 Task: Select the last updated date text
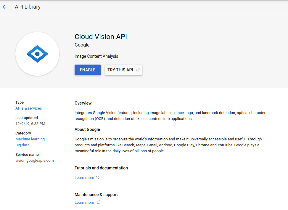click(30, 124)
